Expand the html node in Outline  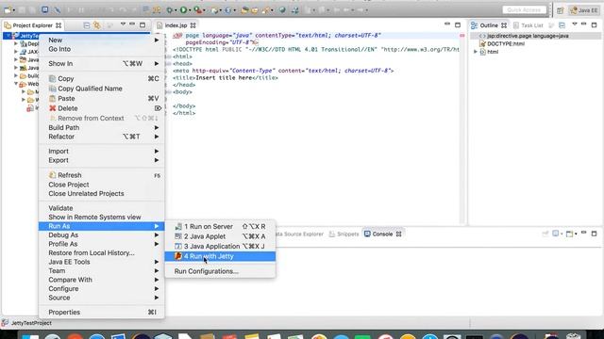(x=476, y=52)
